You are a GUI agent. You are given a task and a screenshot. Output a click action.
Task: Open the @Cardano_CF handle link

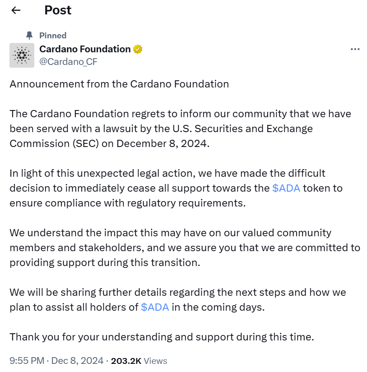click(x=68, y=62)
